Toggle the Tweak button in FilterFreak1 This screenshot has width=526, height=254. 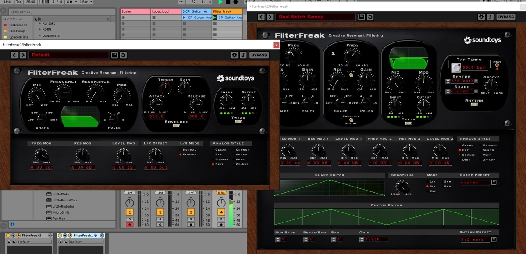coord(238,122)
